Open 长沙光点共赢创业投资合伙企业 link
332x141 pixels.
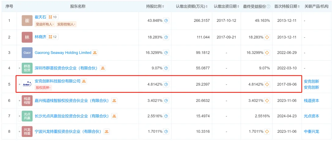click(72, 116)
